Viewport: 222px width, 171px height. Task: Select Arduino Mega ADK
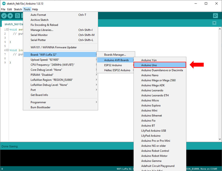coord(160,85)
